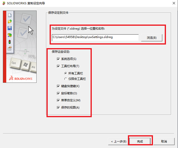This screenshot has height=148, width=178.
Task: Toggle the 工具栏布局(T) checkbox
Action: point(58,66)
